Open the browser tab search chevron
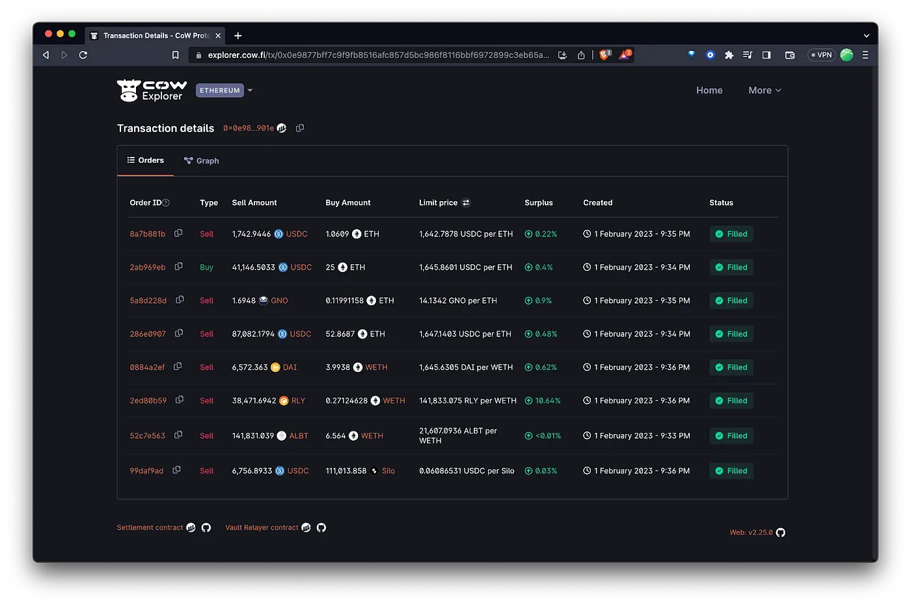This screenshot has width=911, height=606. [x=866, y=35]
